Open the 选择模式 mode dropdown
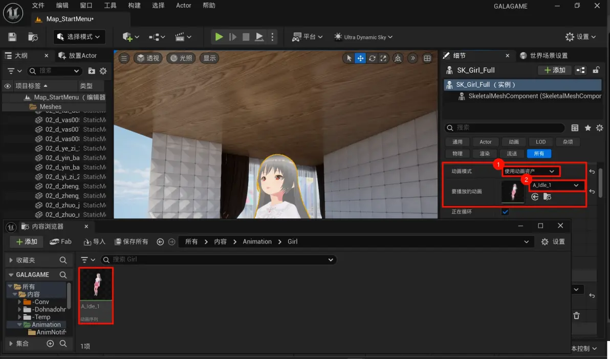The image size is (610, 359). 79,37
